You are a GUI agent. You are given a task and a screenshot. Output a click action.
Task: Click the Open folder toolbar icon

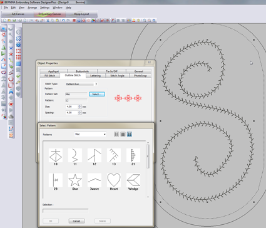pyautogui.click(x=9, y=21)
